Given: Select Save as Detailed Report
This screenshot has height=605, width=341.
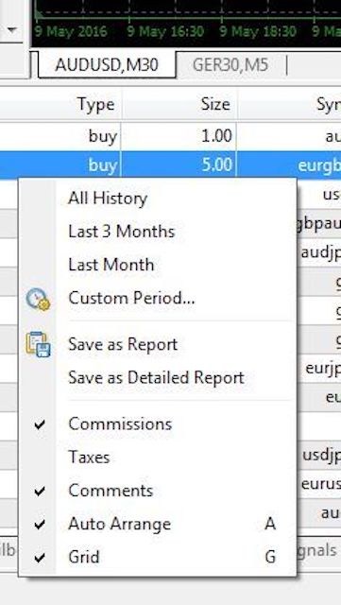Looking at the screenshot, I should 158,377.
